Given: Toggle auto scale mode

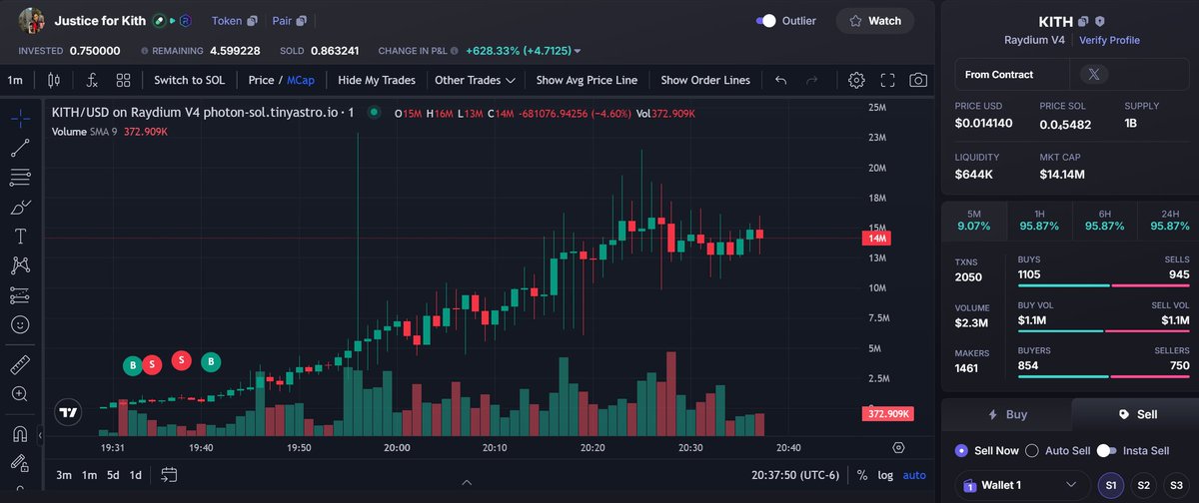Looking at the screenshot, I should [x=914, y=475].
